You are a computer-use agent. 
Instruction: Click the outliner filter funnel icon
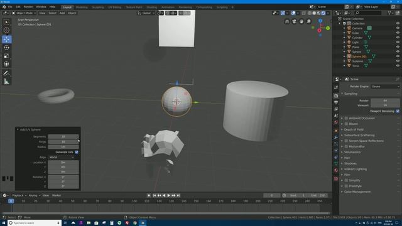point(389,13)
